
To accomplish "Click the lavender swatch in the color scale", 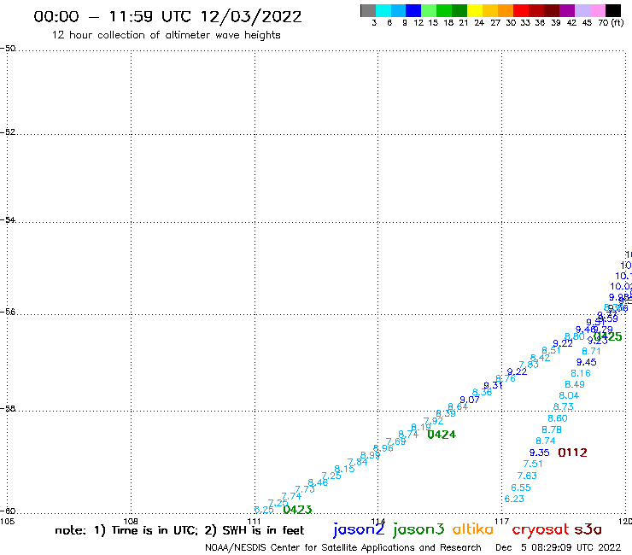I will coord(582,10).
